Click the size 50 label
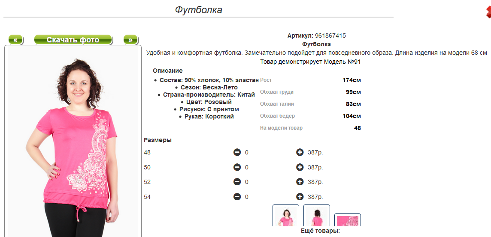 coord(147,167)
